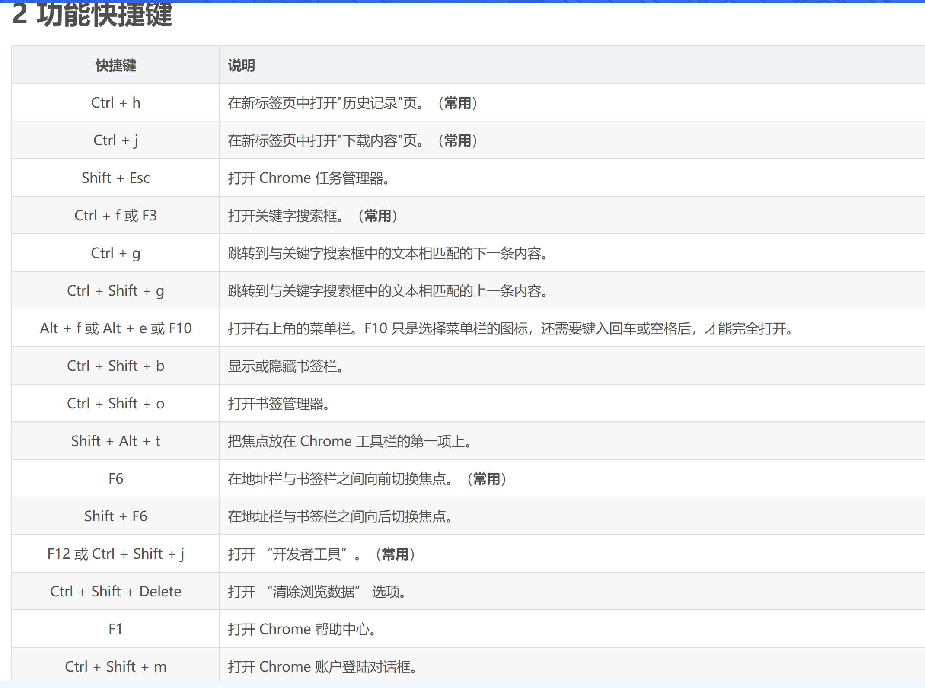Viewport: 925px width, 688px height.
Task: Click the 'Shift + Alt + t' shortcut cell
Action: [115, 441]
